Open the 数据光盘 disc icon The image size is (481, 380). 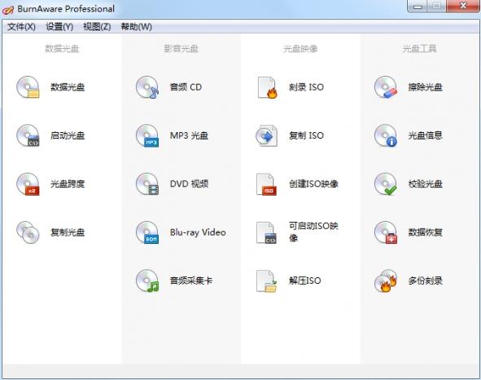pyautogui.click(x=28, y=87)
